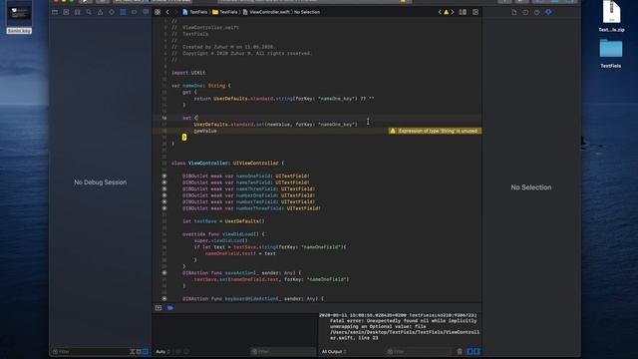Go back in editor history

tap(167, 12)
